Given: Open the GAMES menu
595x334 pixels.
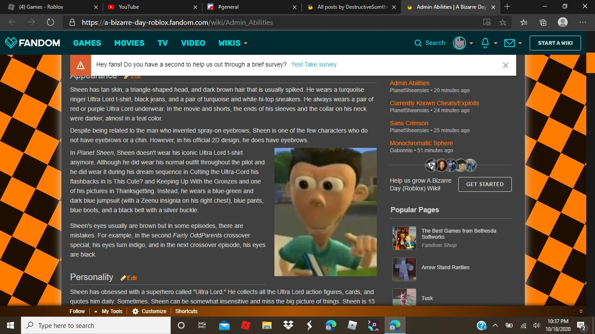Looking at the screenshot, I should (x=87, y=43).
